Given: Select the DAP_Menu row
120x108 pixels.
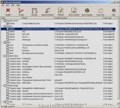Looking at the screenshot, I should click(x=58, y=83).
